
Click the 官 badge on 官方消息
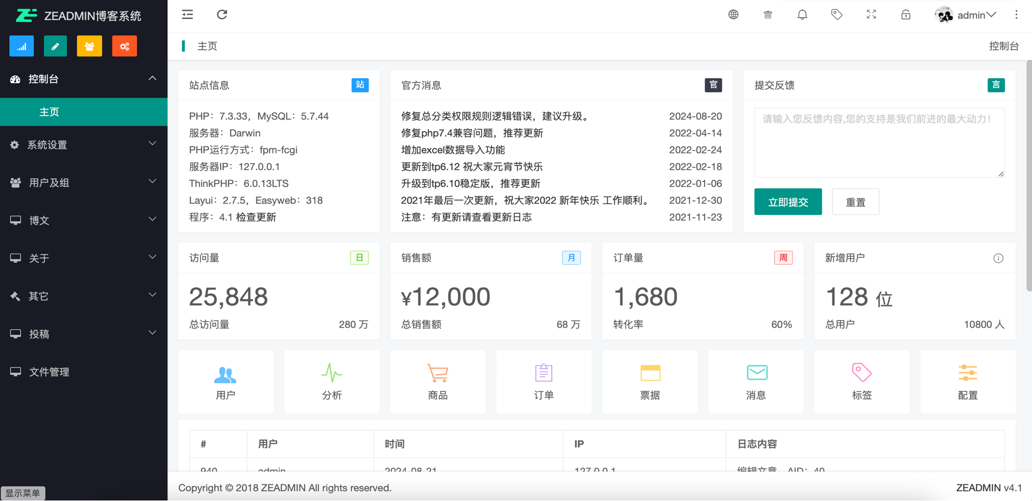point(713,85)
